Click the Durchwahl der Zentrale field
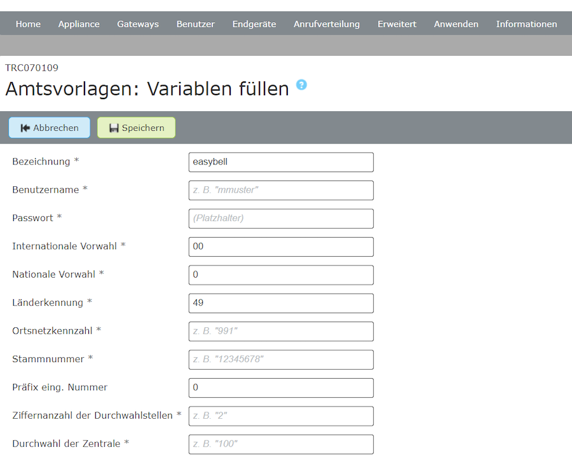The width and height of the screenshot is (572, 474). click(x=281, y=444)
